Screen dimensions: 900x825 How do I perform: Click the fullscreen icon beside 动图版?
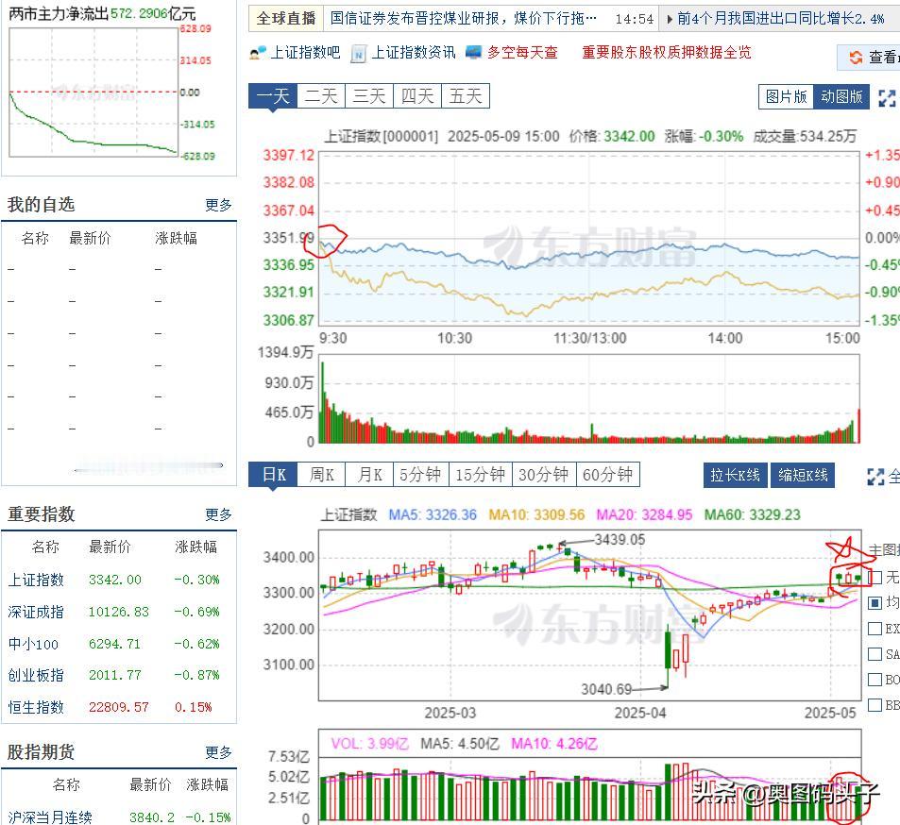tap(887, 98)
